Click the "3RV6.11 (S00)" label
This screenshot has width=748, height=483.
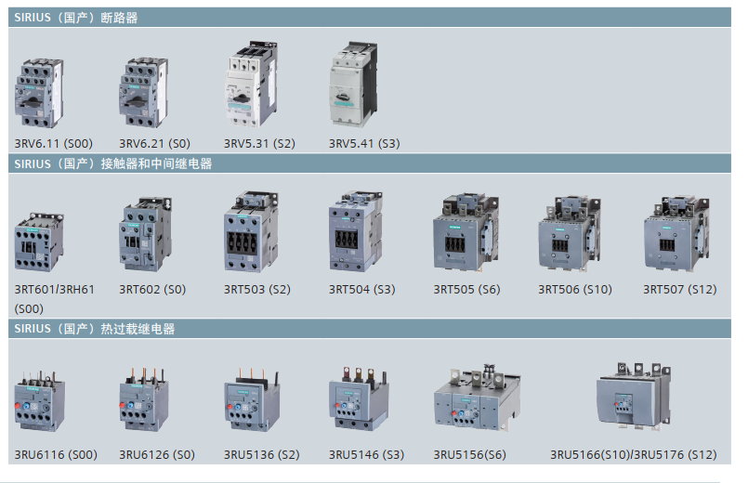[54, 144]
